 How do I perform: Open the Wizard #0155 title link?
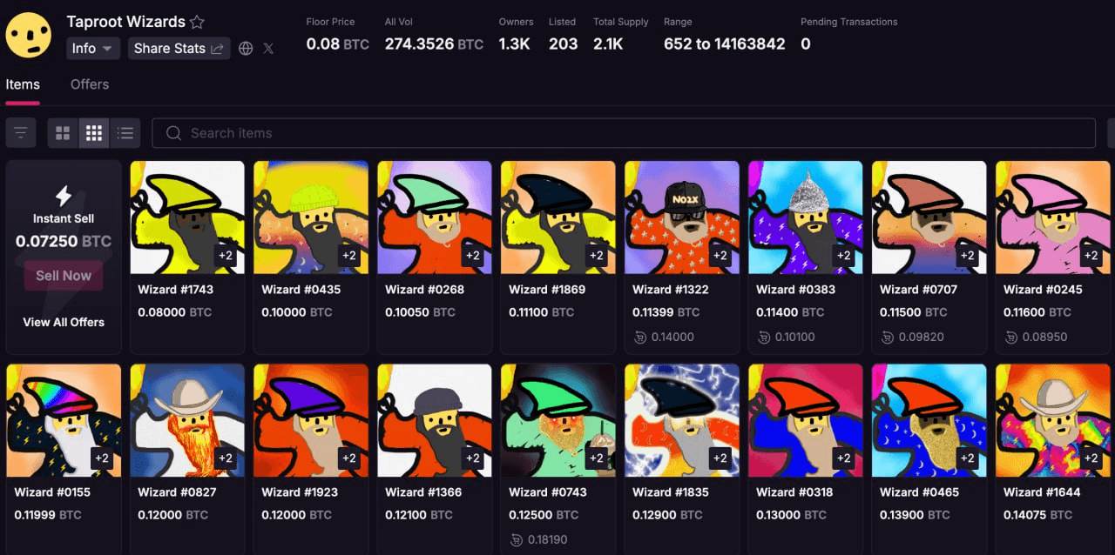pos(52,492)
